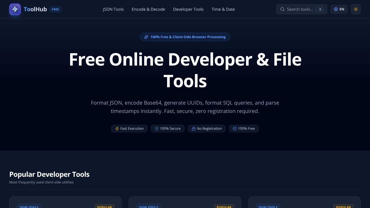
Task: Click the 100% Free & Client-Side Browser Processing pill
Action: pos(185,37)
